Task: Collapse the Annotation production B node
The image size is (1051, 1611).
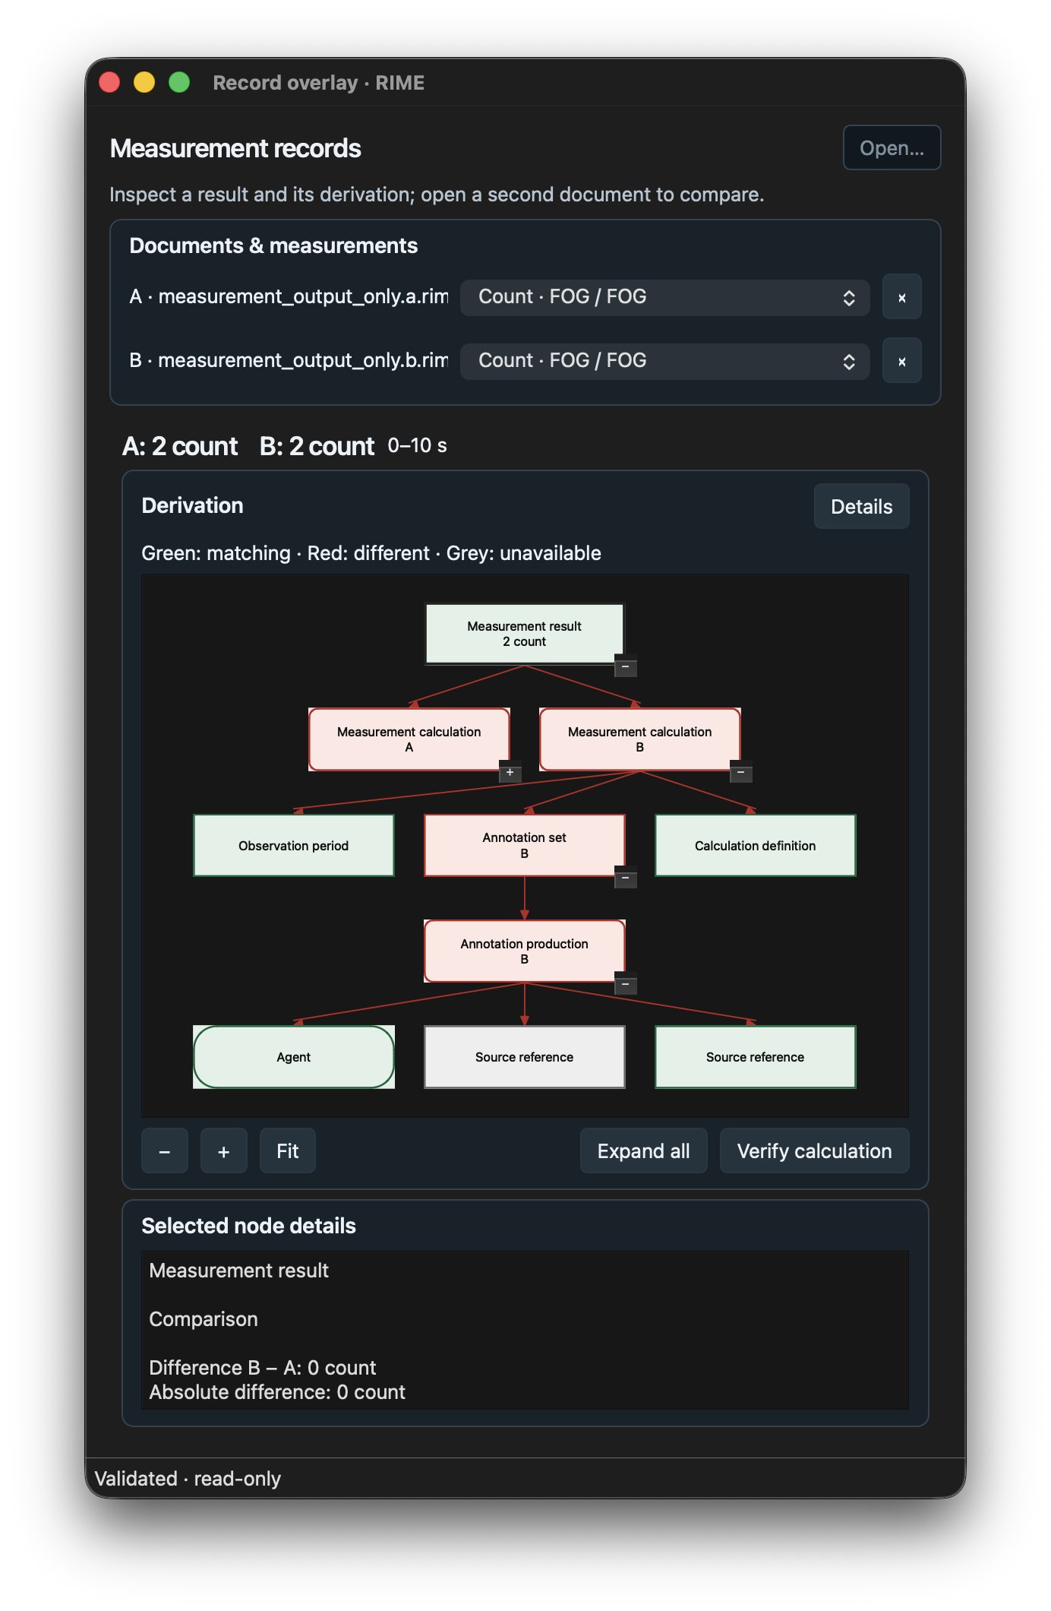Action: pos(625,984)
